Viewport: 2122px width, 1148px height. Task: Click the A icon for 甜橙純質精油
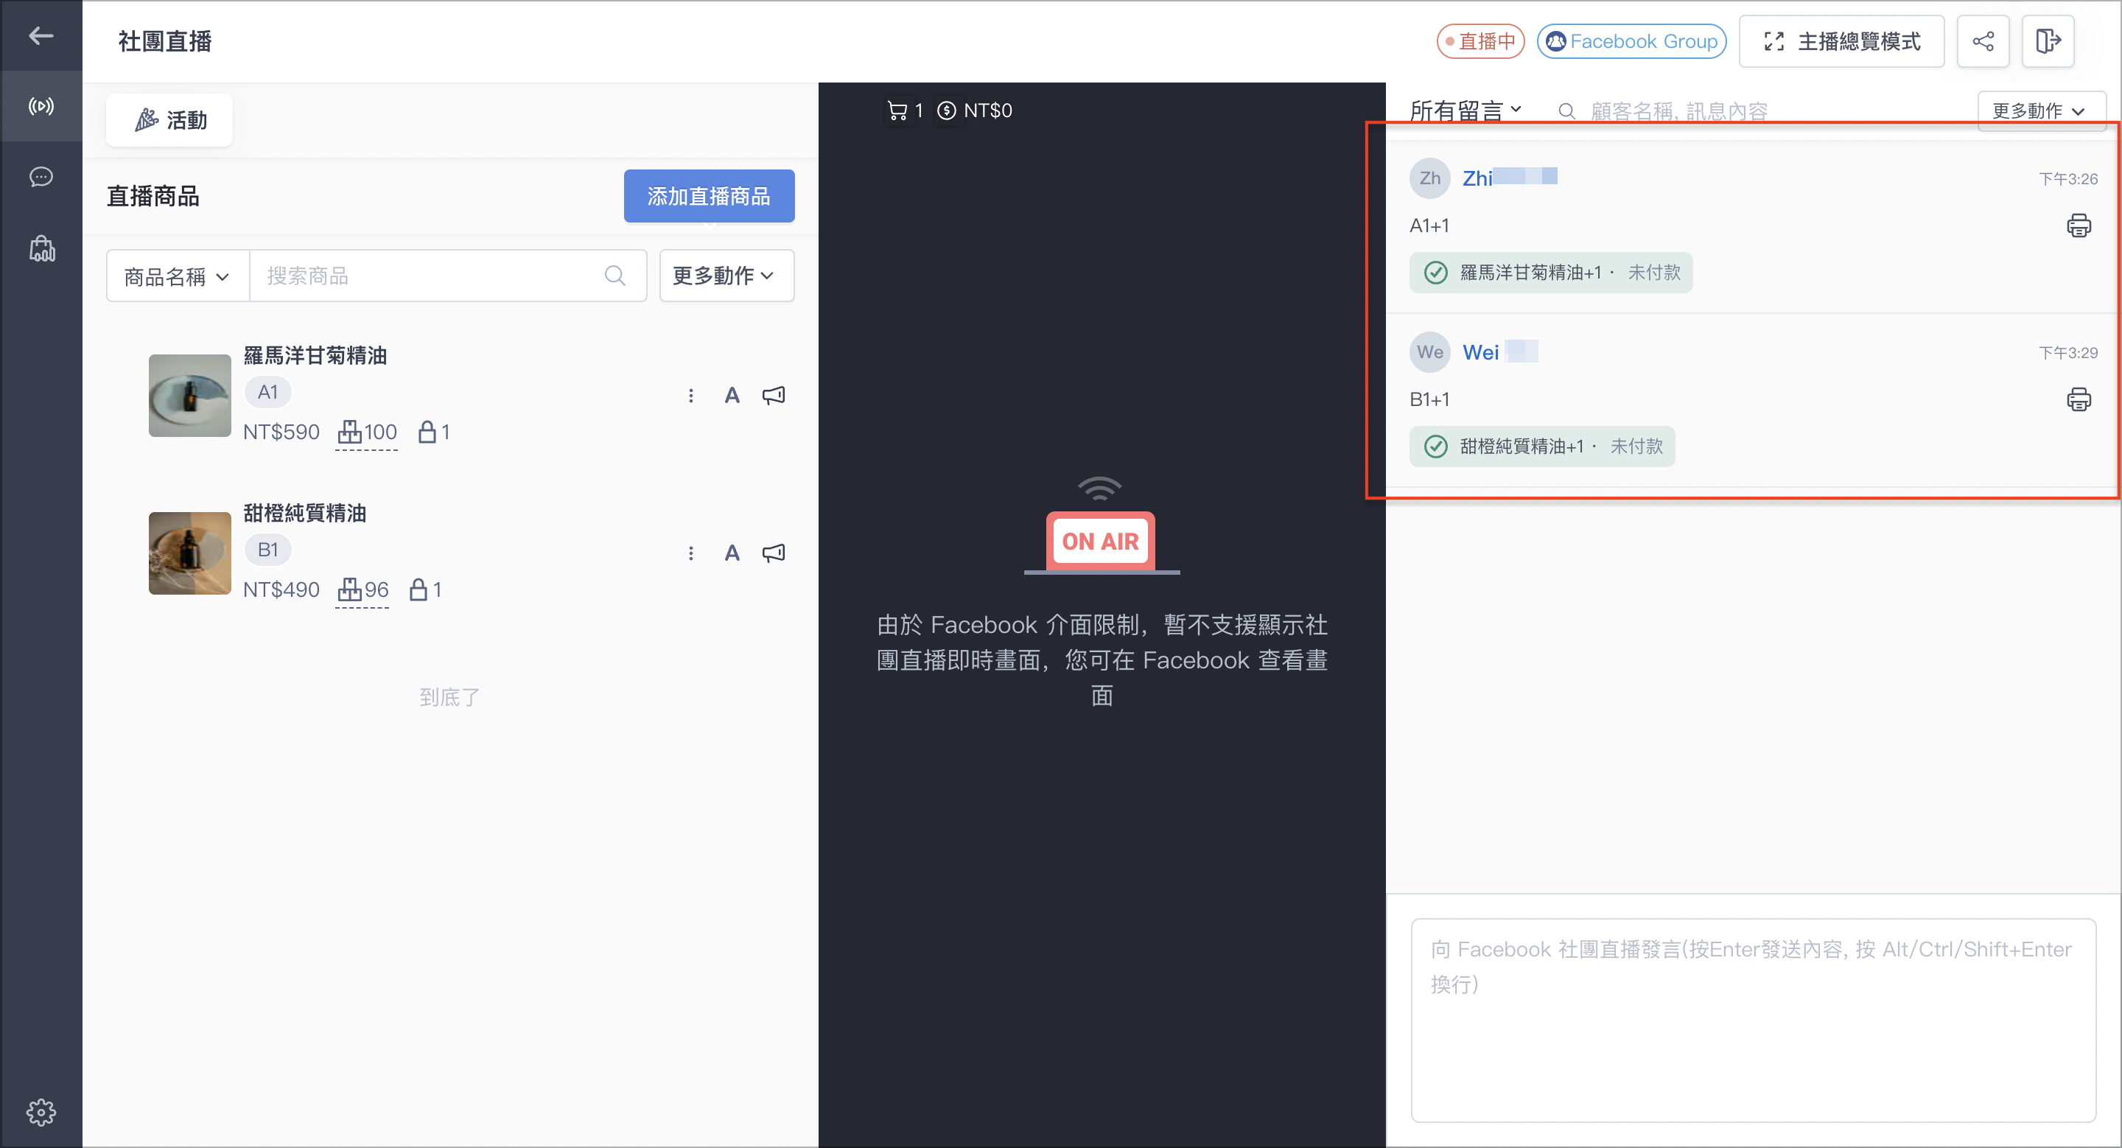732,553
